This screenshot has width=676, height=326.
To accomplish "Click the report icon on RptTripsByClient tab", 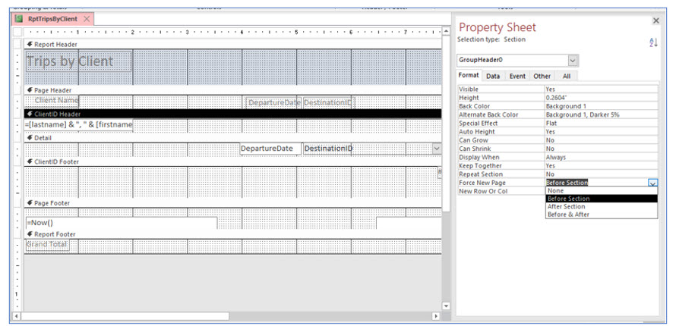I will (18, 19).
